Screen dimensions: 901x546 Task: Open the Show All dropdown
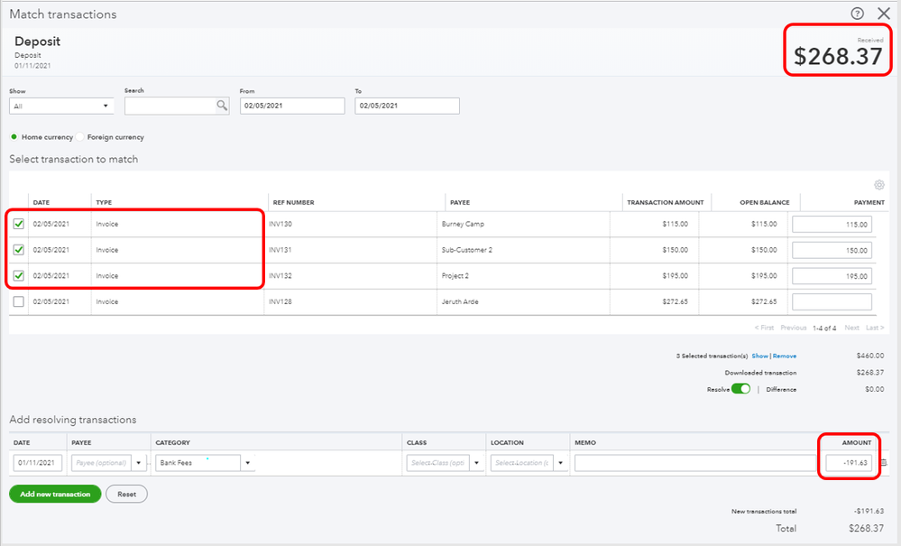61,106
